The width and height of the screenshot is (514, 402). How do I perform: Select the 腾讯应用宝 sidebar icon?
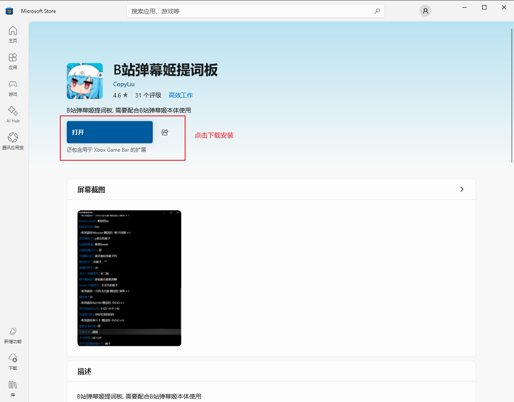pyautogui.click(x=12, y=141)
